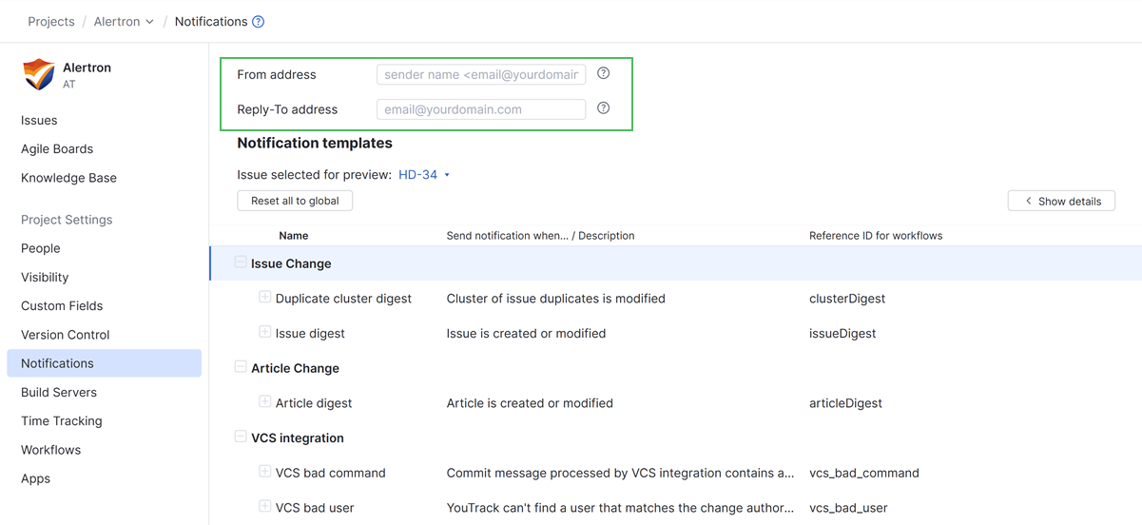Screen dimensions: 1142x525
Task: Open Workflows in the project settings sidebar
Action: click(51, 450)
